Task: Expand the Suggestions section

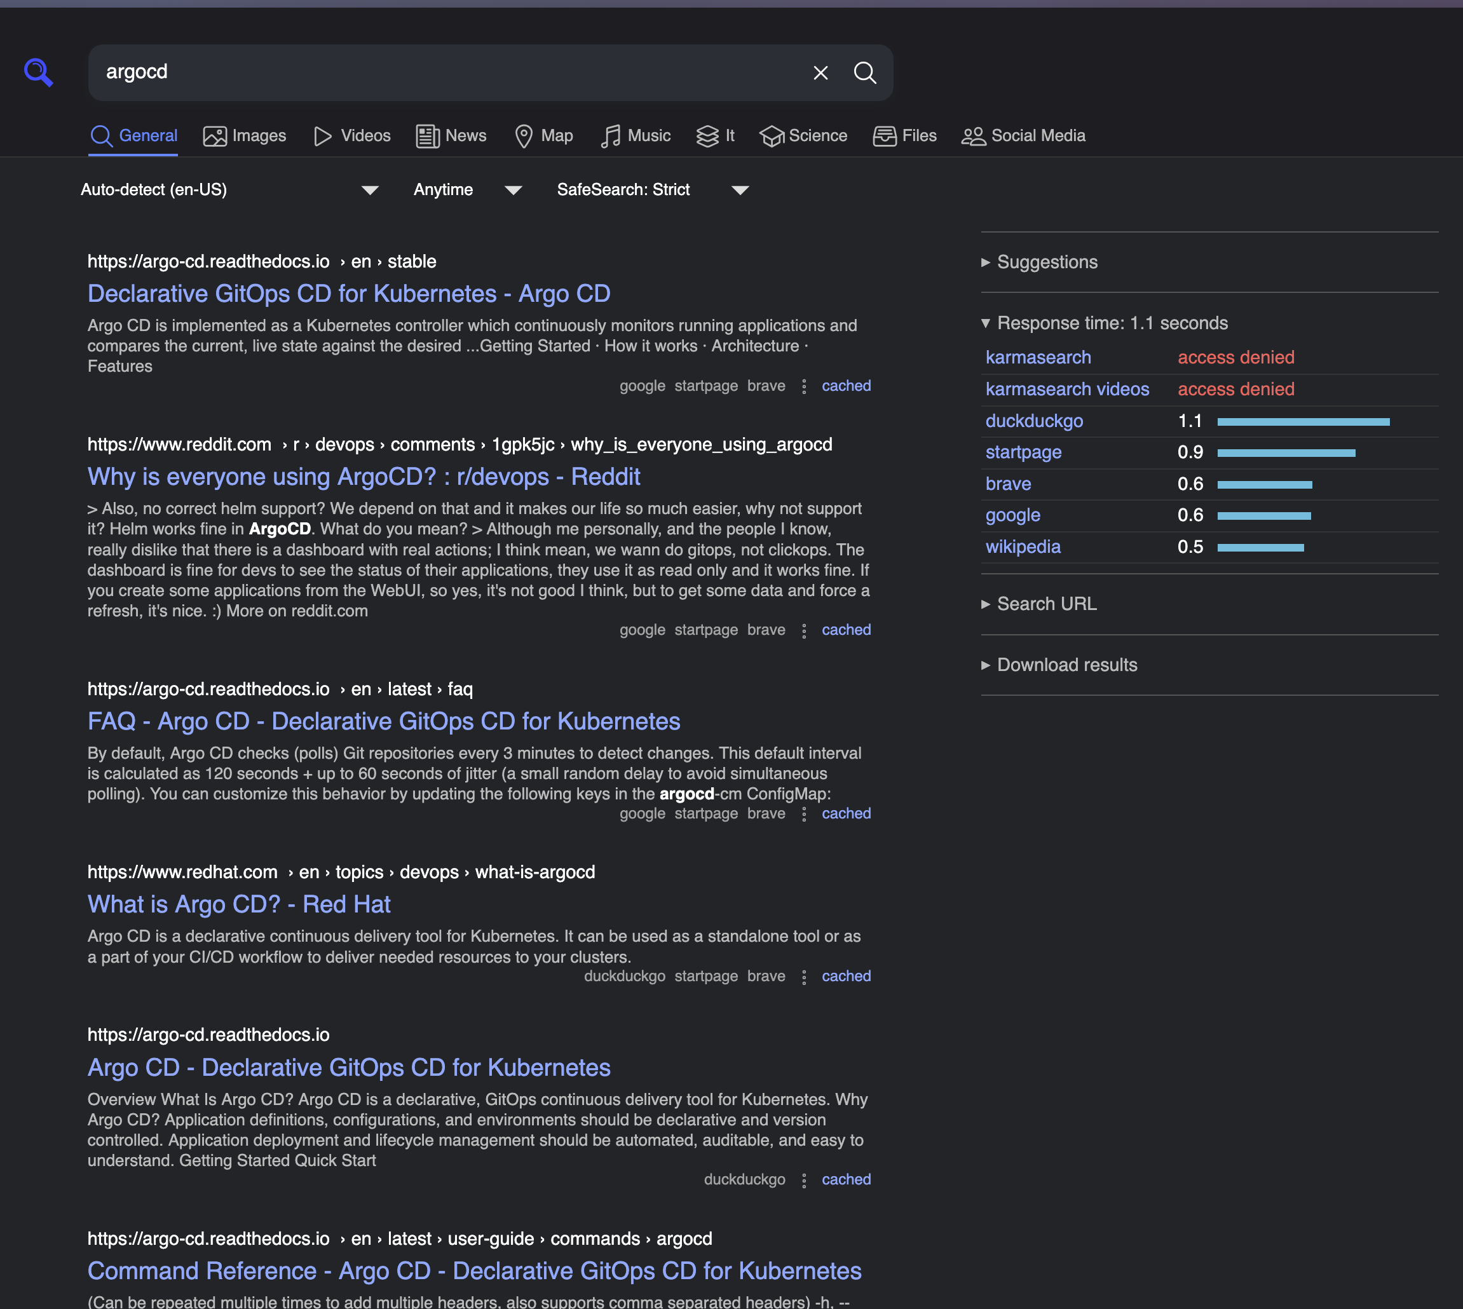Action: (1039, 262)
